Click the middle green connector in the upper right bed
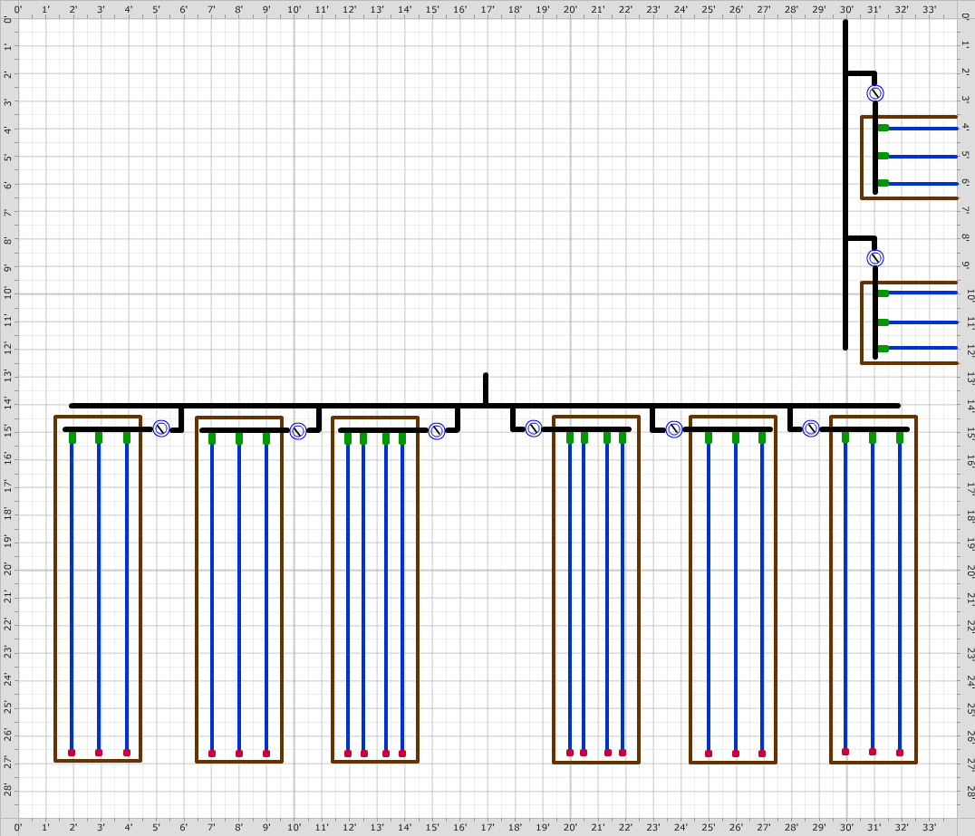 tap(883, 156)
